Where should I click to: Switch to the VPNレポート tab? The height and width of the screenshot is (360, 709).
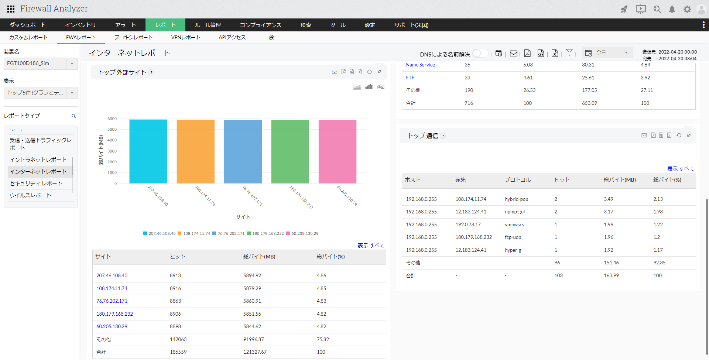point(185,37)
